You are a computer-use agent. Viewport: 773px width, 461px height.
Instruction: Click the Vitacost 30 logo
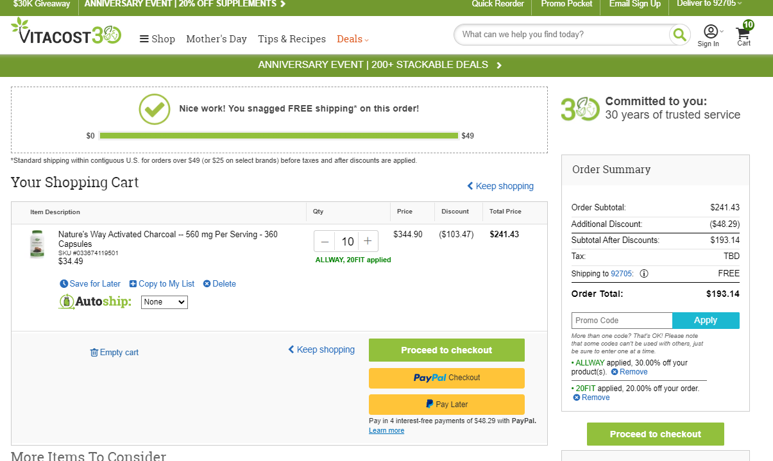tap(66, 31)
